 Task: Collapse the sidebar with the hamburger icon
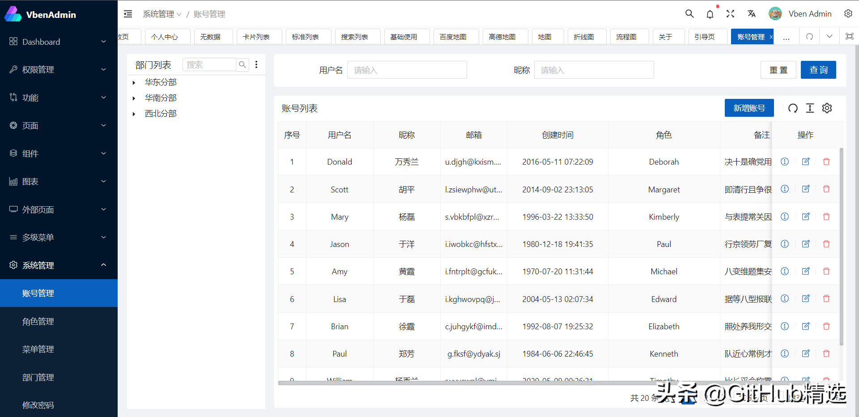pos(128,14)
